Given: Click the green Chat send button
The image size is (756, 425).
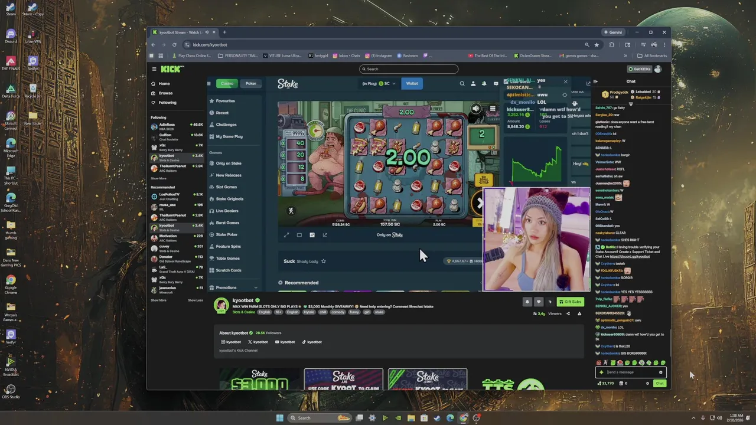Looking at the screenshot, I should pos(660,384).
